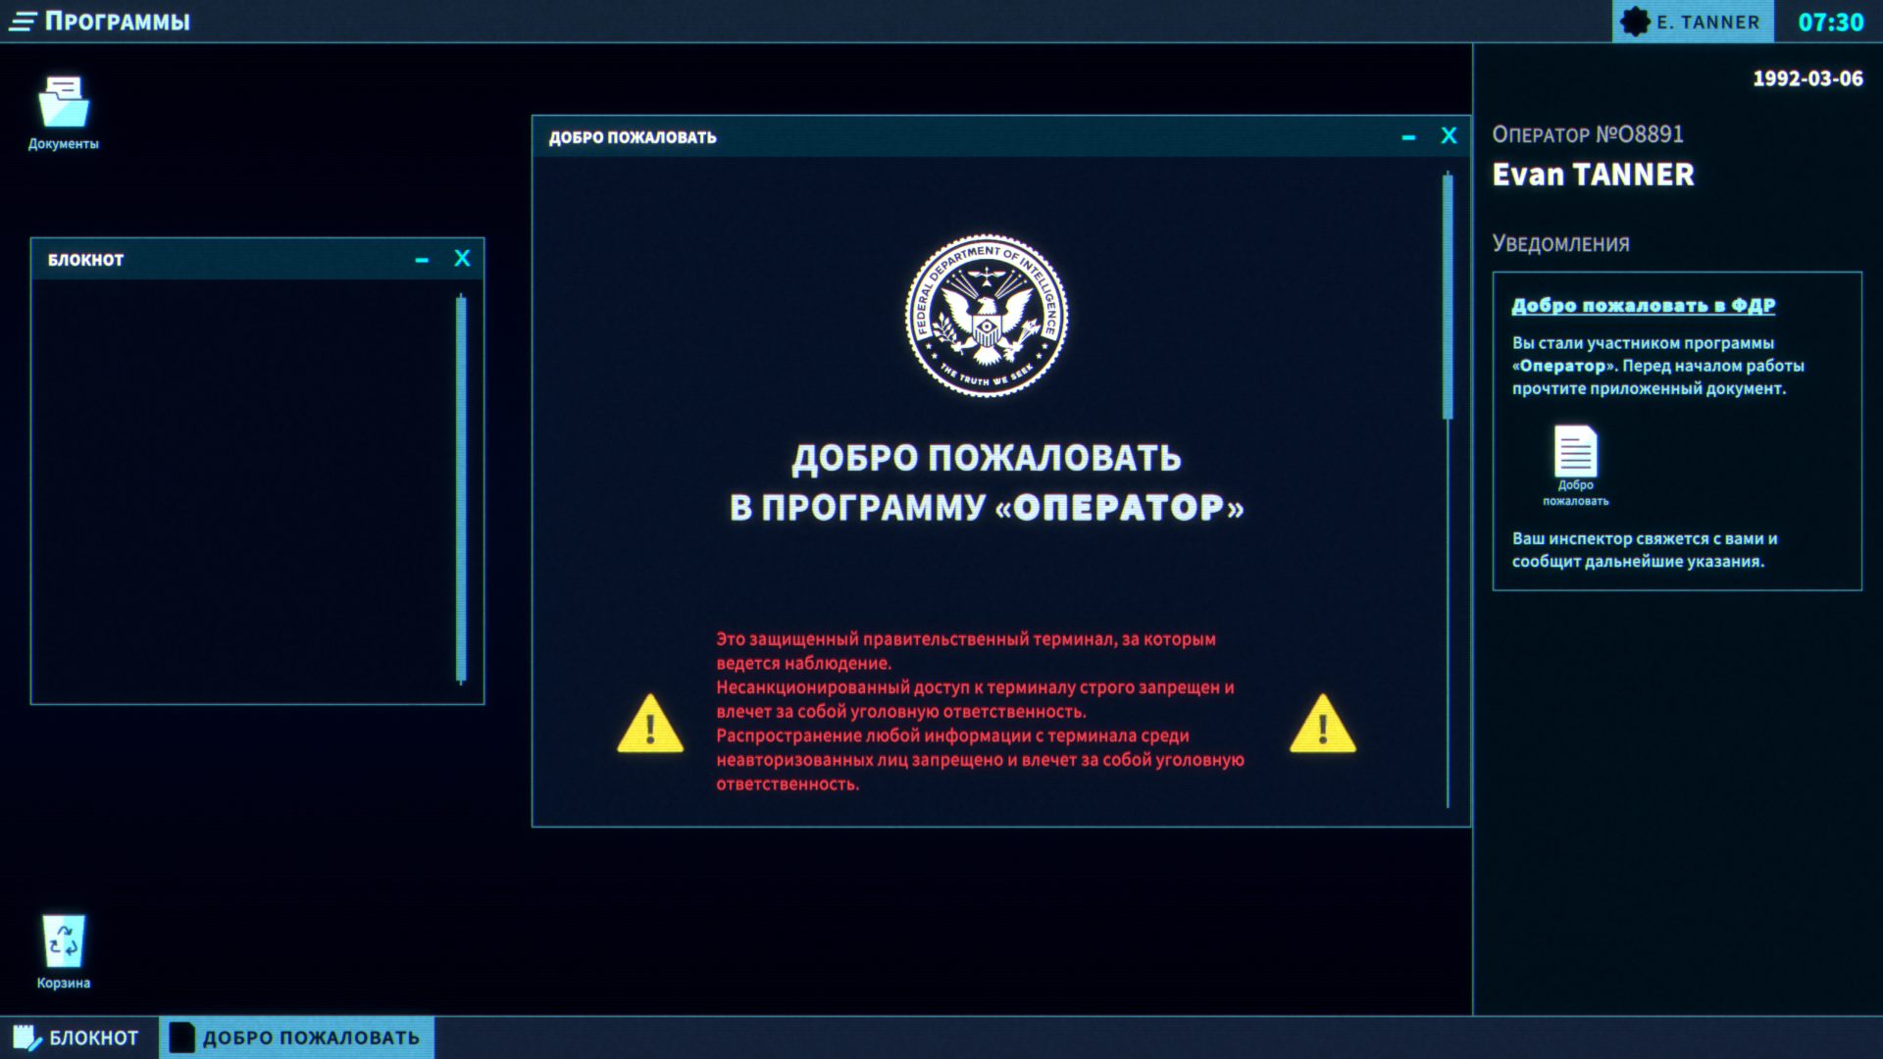Click the 07:30 clock display
The image size is (1883, 1059).
pos(1830,22)
